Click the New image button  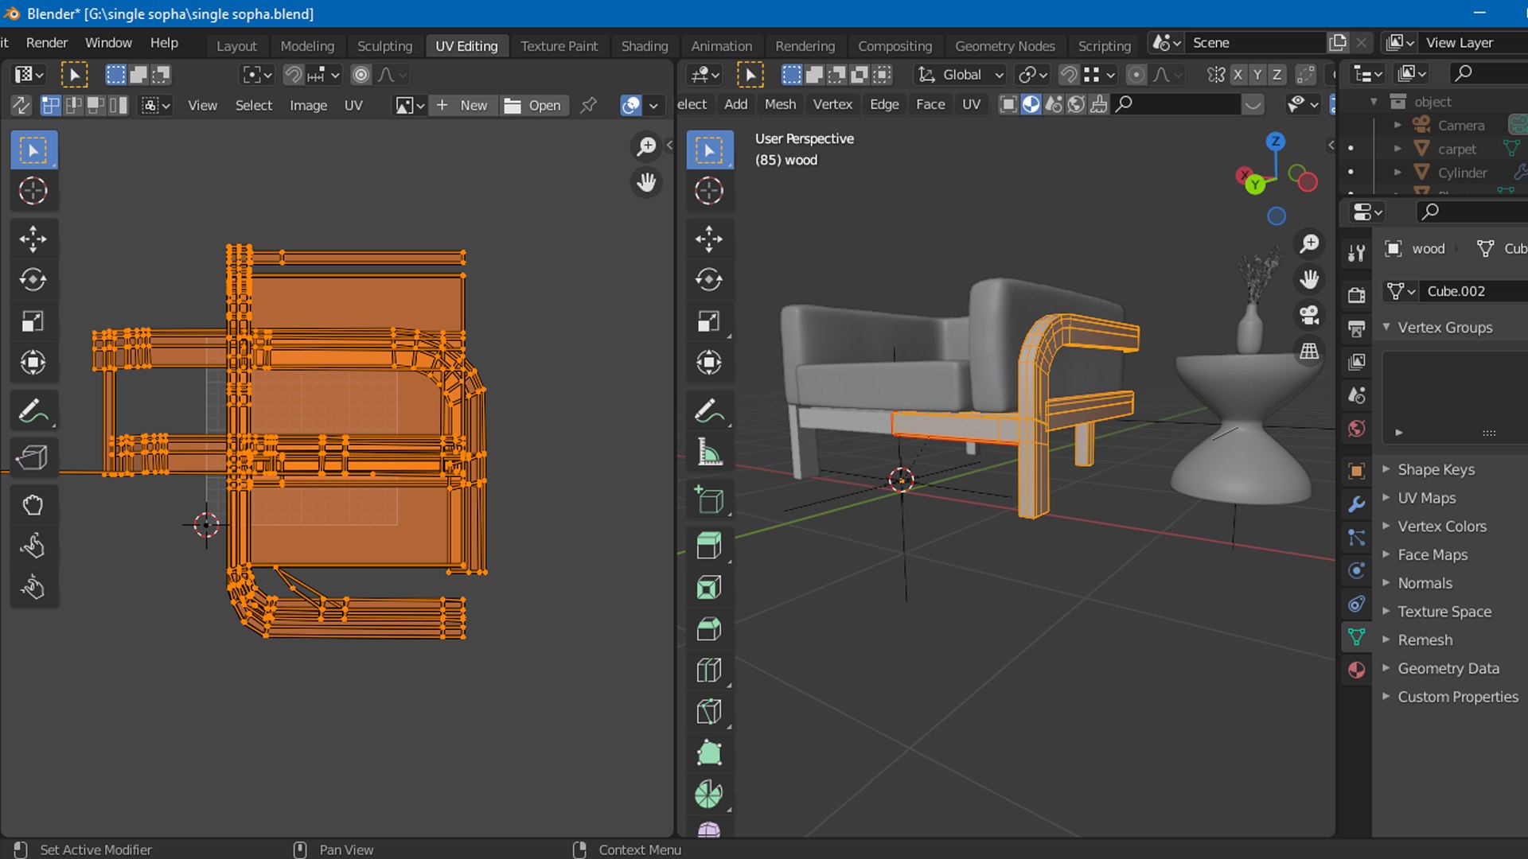(x=462, y=105)
